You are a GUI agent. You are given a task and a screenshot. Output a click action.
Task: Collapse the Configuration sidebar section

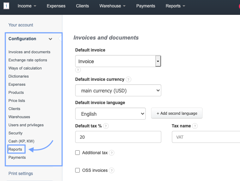(x=50, y=39)
